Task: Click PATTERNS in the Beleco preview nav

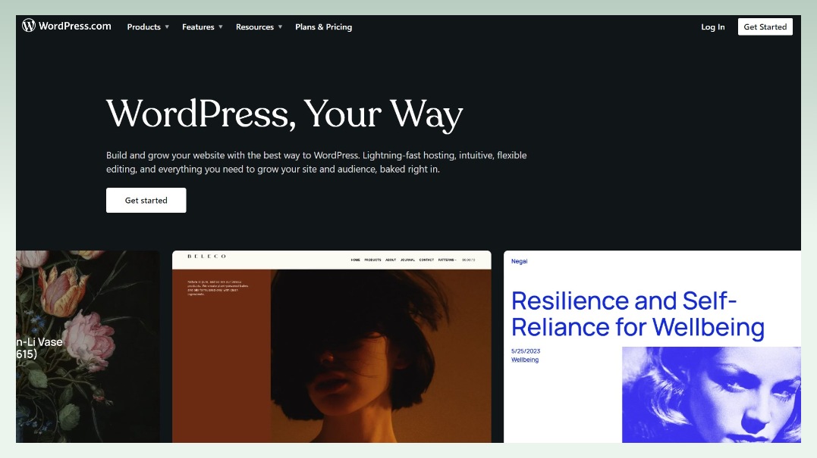Action: click(447, 260)
